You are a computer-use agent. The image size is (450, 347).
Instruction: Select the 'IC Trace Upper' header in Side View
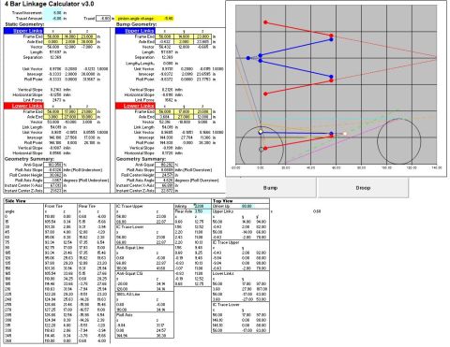coord(129,207)
